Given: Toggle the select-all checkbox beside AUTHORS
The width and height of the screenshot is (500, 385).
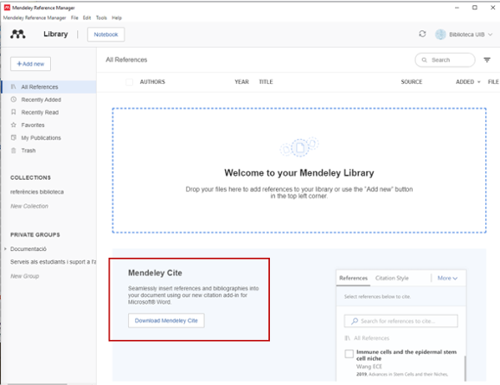Looking at the screenshot, I should (x=129, y=82).
